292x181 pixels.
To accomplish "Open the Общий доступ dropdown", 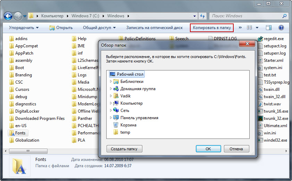I will [x=99, y=28].
